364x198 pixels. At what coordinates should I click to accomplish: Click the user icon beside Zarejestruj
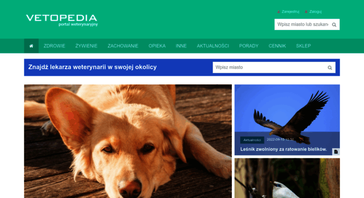point(278,12)
